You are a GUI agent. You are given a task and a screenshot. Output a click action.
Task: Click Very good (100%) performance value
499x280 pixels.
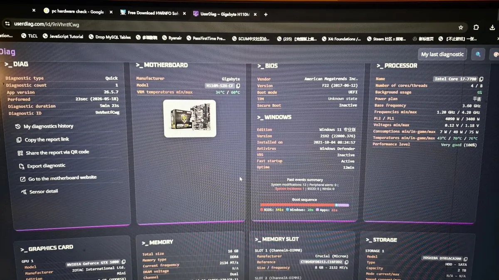click(x=459, y=145)
